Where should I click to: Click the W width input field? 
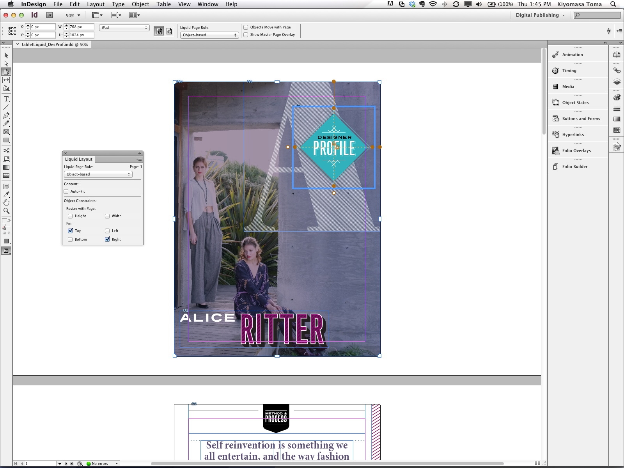click(x=81, y=27)
